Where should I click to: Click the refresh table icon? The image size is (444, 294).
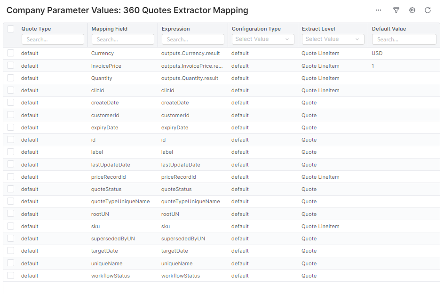[x=428, y=10]
